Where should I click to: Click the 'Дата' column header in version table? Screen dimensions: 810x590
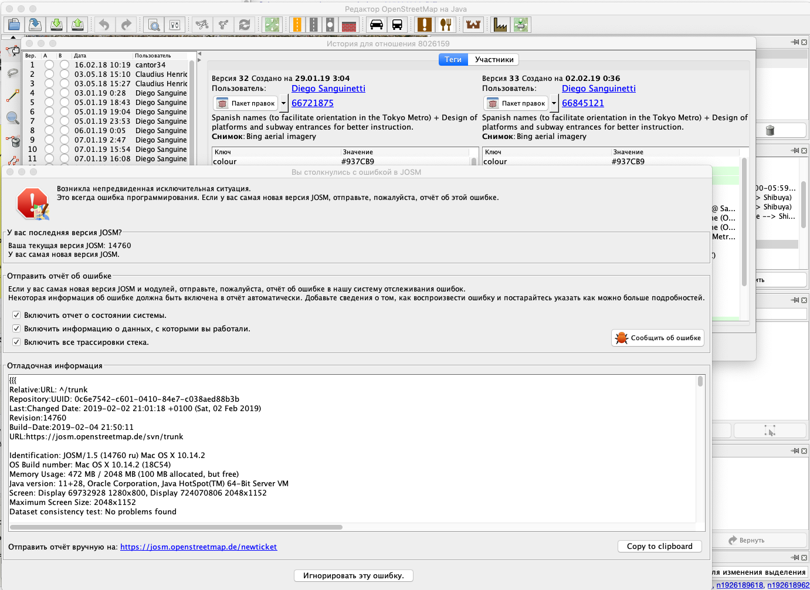(x=103, y=56)
